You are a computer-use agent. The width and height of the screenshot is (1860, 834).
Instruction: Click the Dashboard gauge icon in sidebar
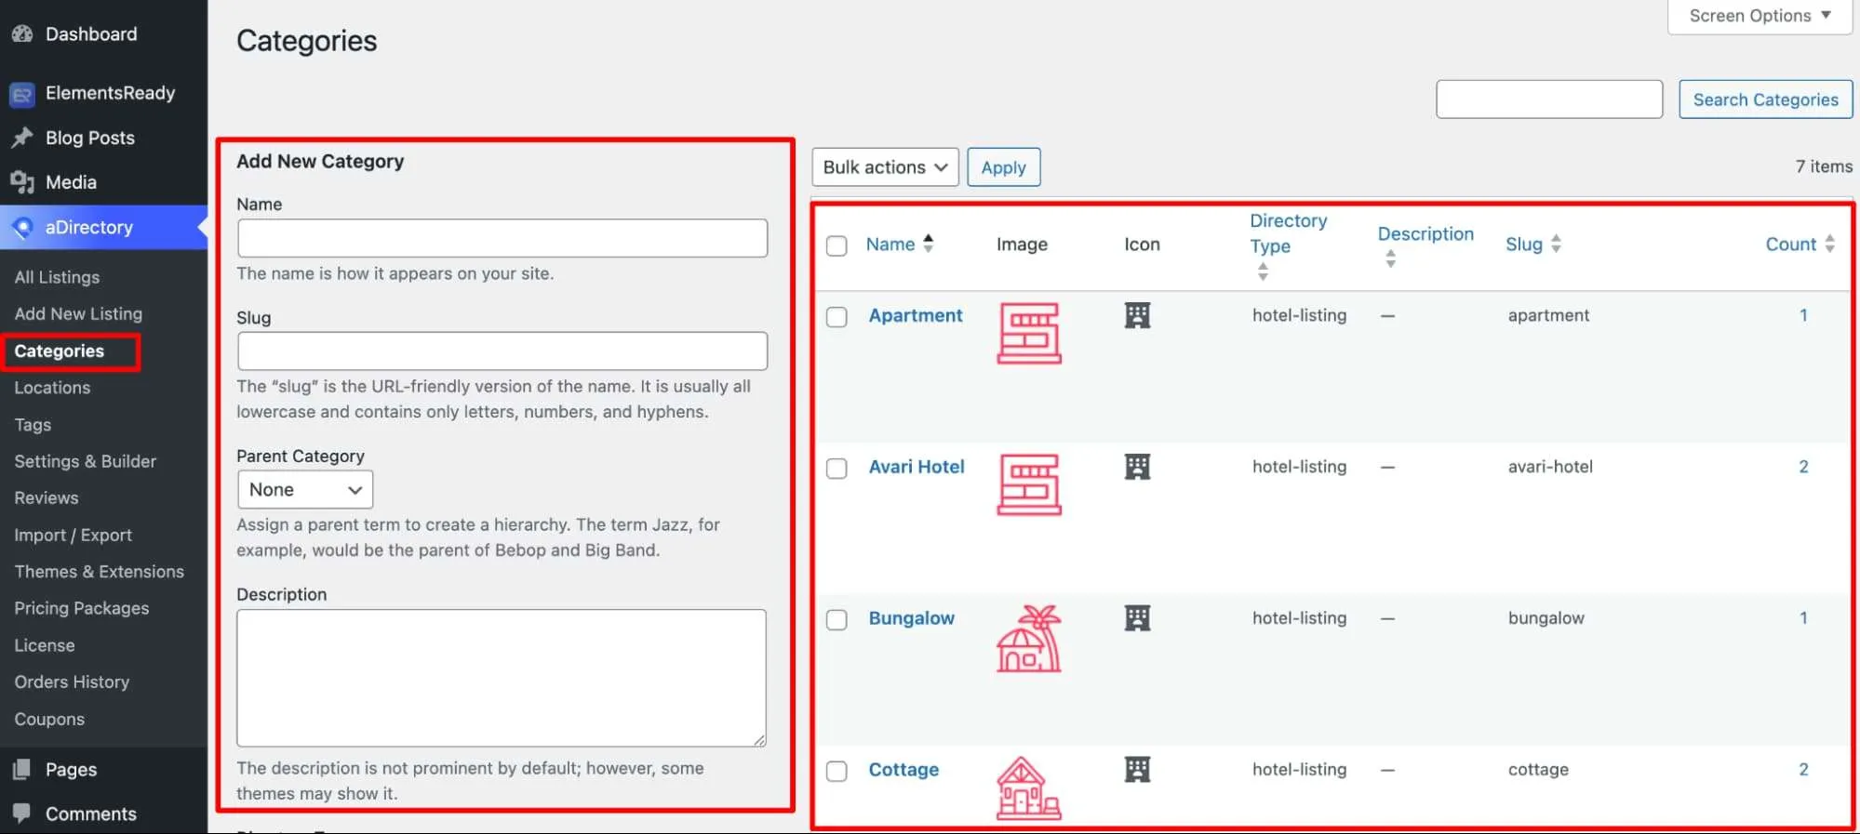[x=22, y=34]
